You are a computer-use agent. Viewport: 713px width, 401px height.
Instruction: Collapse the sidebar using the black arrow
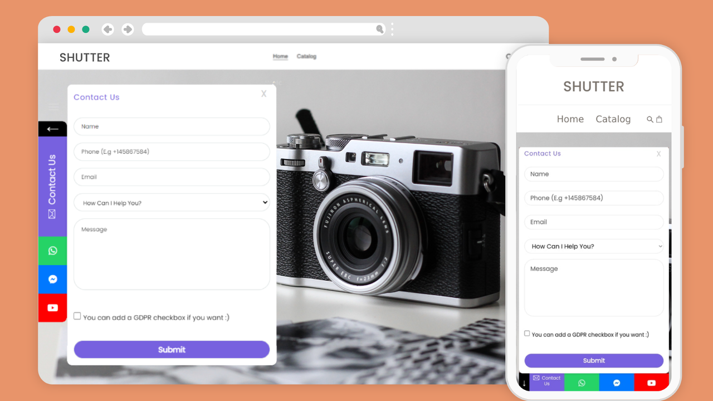click(52, 129)
